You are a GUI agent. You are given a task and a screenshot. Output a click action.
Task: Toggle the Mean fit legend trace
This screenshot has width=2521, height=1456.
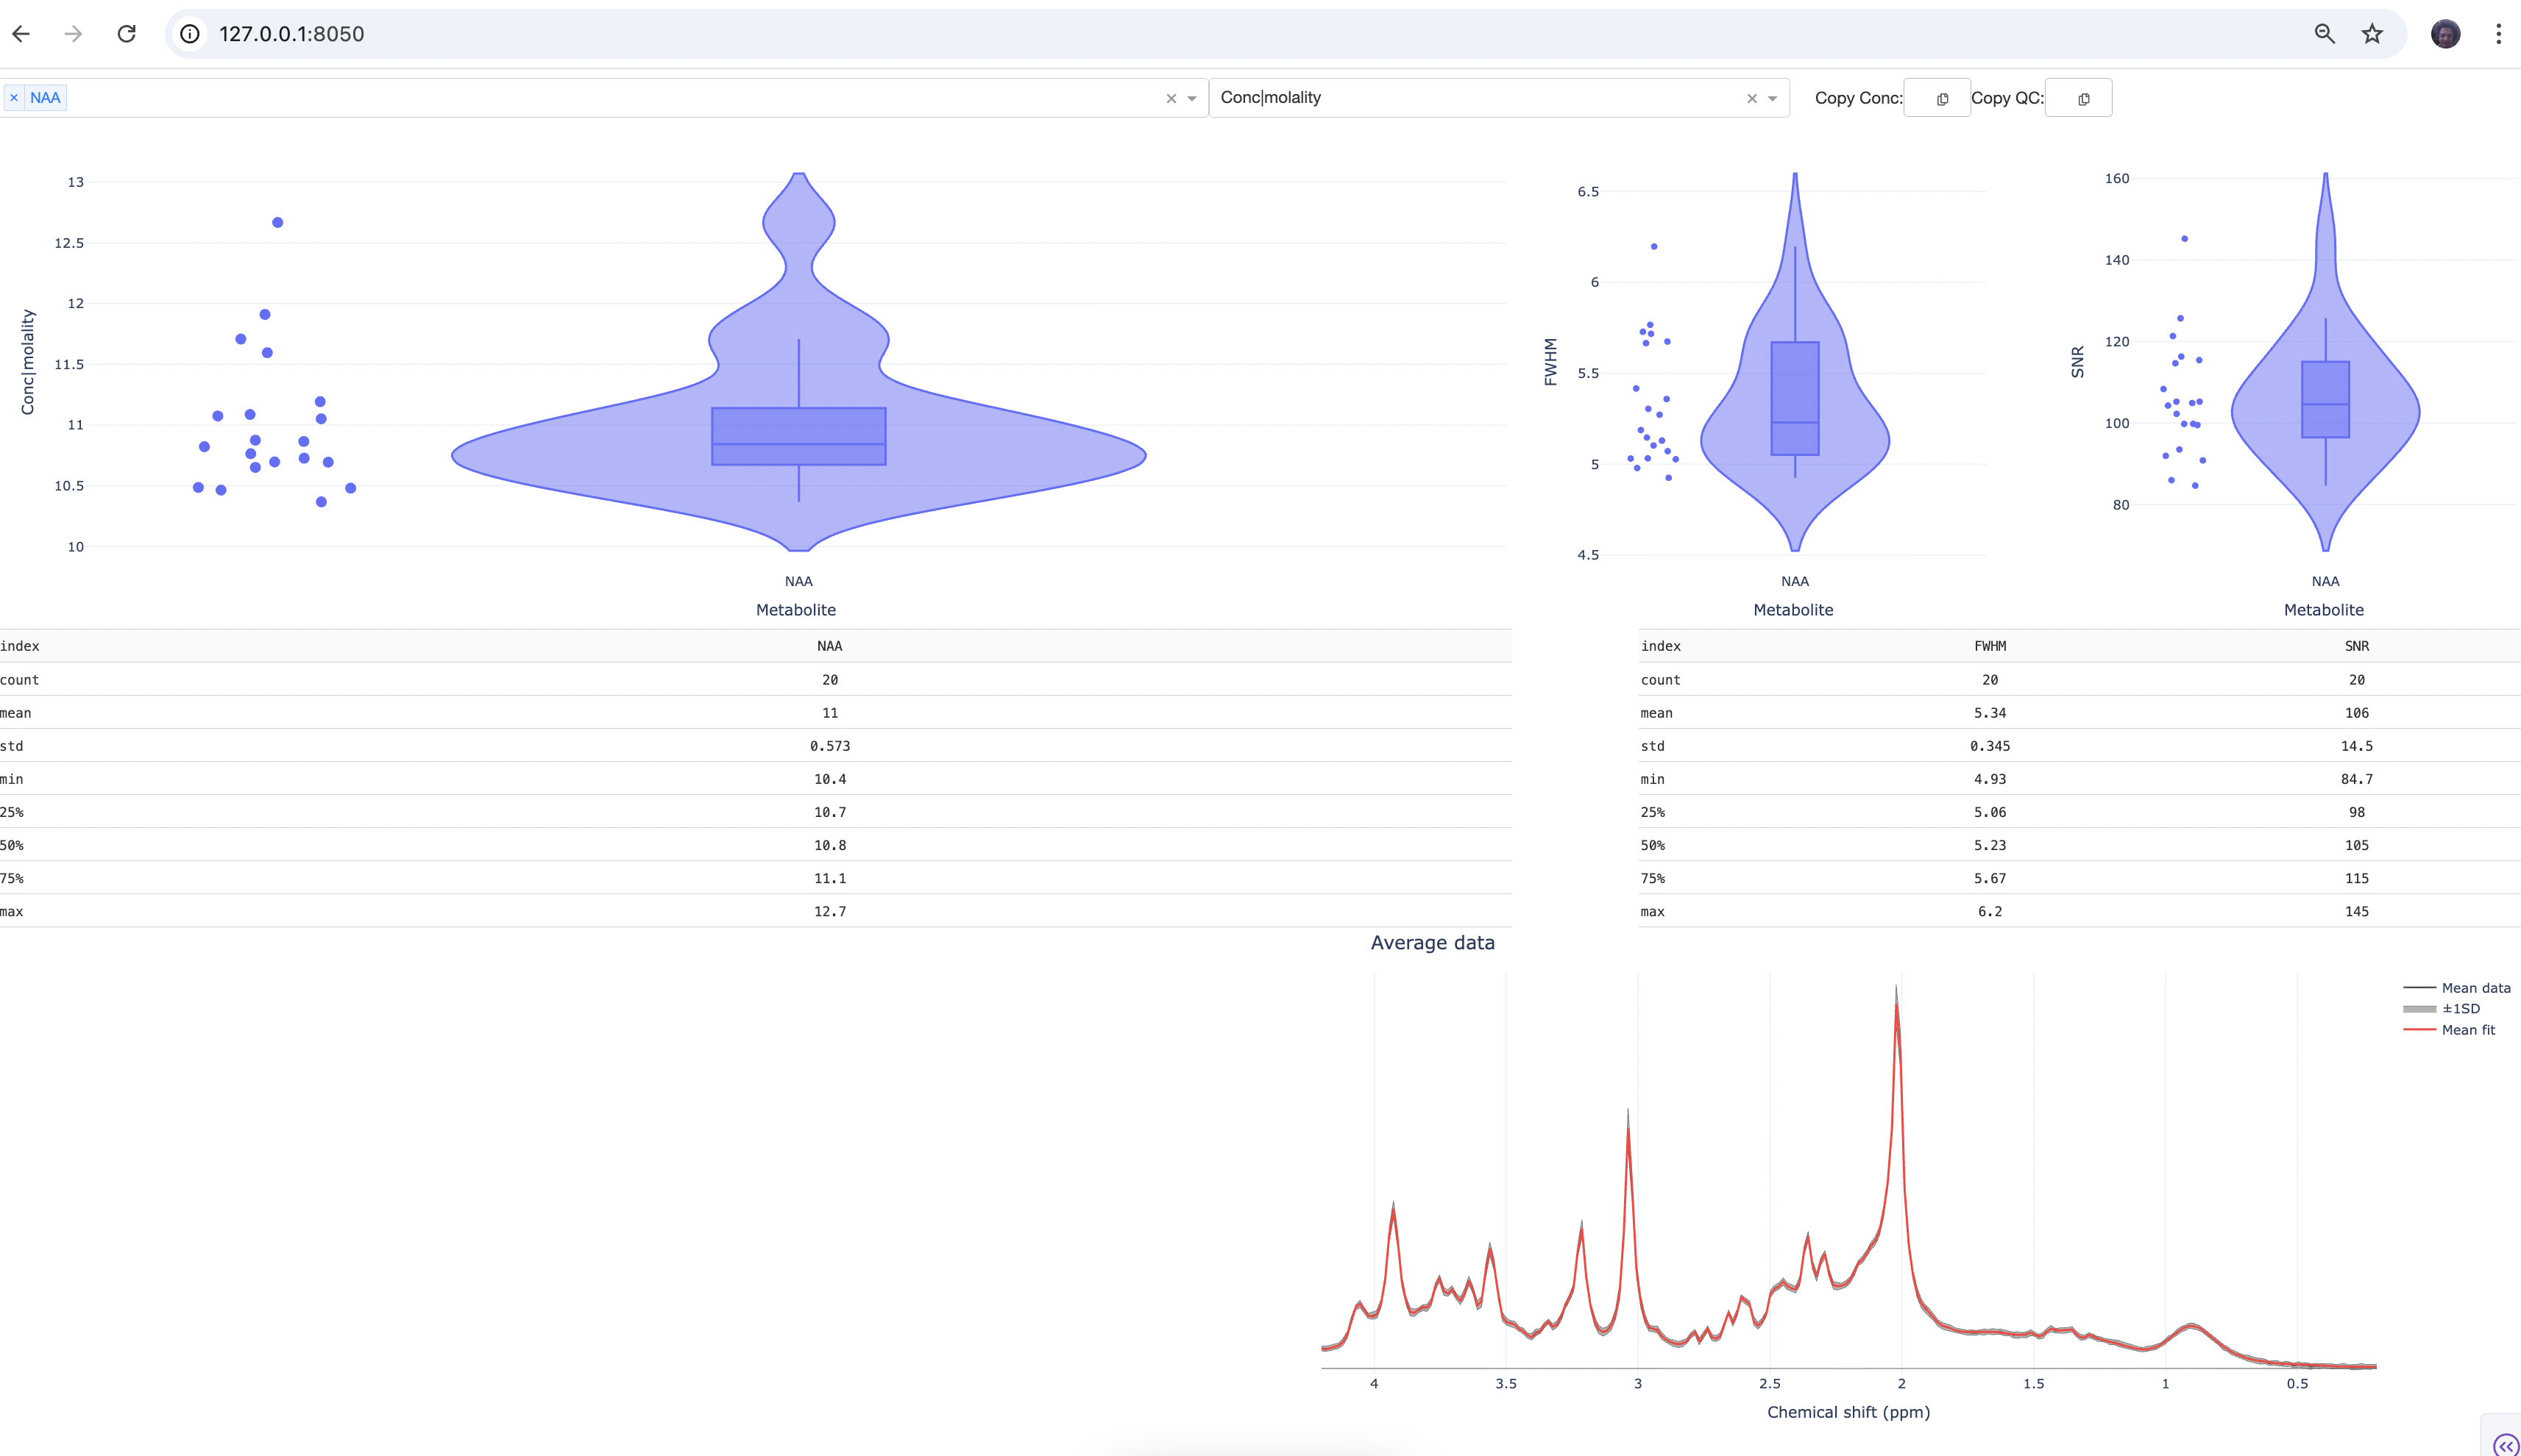click(2467, 1030)
